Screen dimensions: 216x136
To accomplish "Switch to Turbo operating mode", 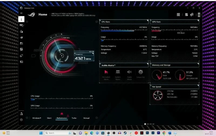I will (x=74, y=118).
